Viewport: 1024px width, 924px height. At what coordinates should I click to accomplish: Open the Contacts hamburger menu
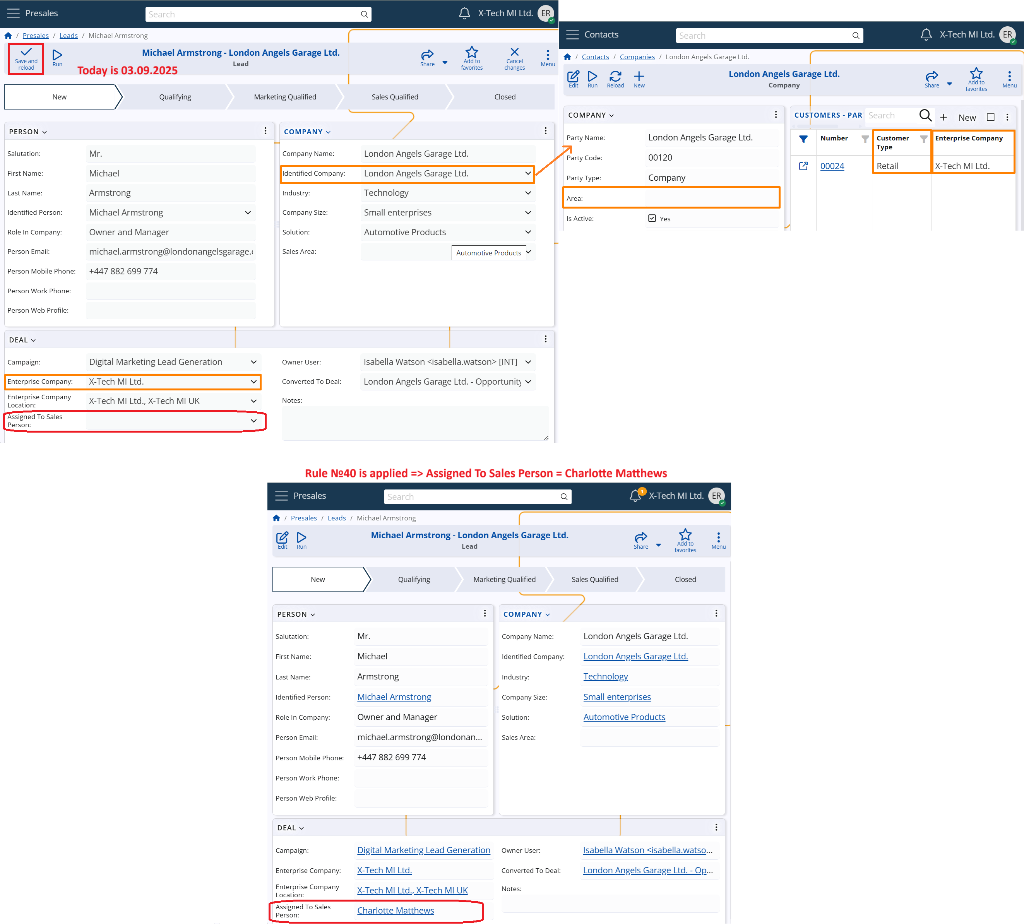coord(572,34)
